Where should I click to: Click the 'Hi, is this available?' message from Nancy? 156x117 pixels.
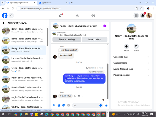click(68, 50)
